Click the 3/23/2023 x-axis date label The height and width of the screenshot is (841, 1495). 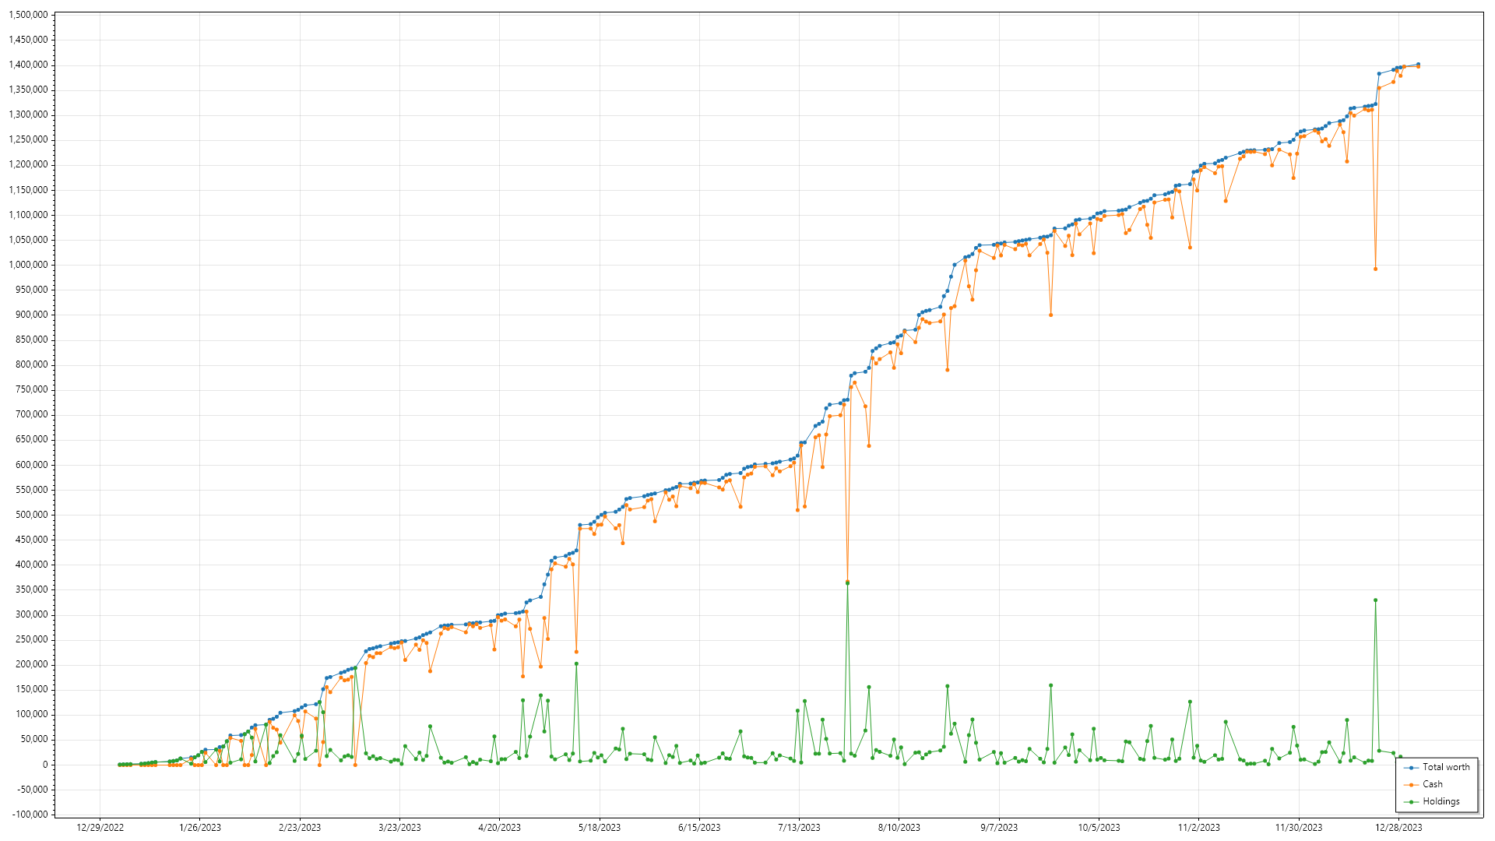[399, 828]
